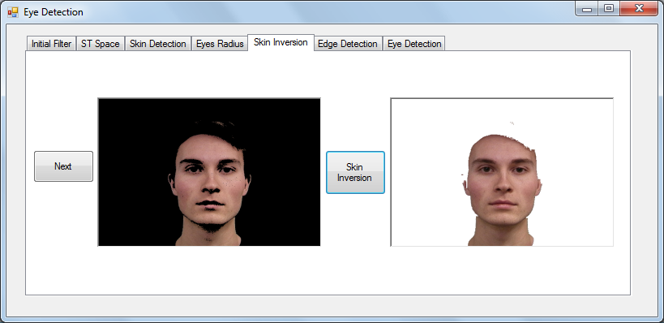Close the Eye Detection window
This screenshot has width=664, height=323.
pos(639,8)
